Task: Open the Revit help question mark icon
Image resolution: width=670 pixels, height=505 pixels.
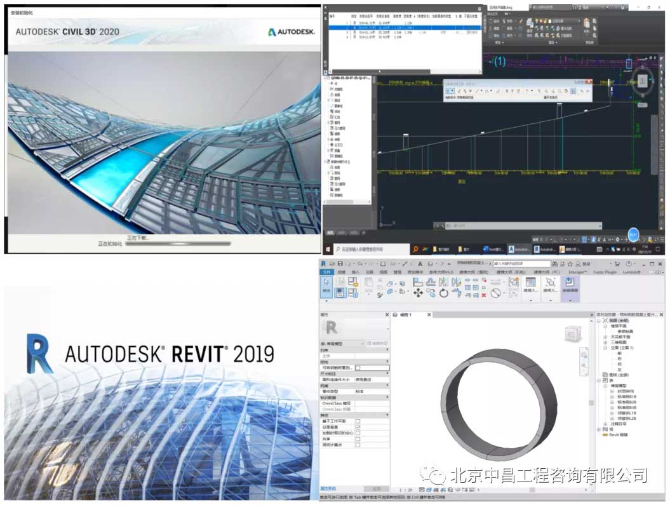Action: (629, 264)
